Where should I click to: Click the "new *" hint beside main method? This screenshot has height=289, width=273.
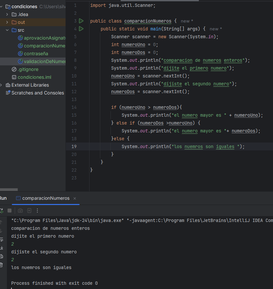click(216, 29)
